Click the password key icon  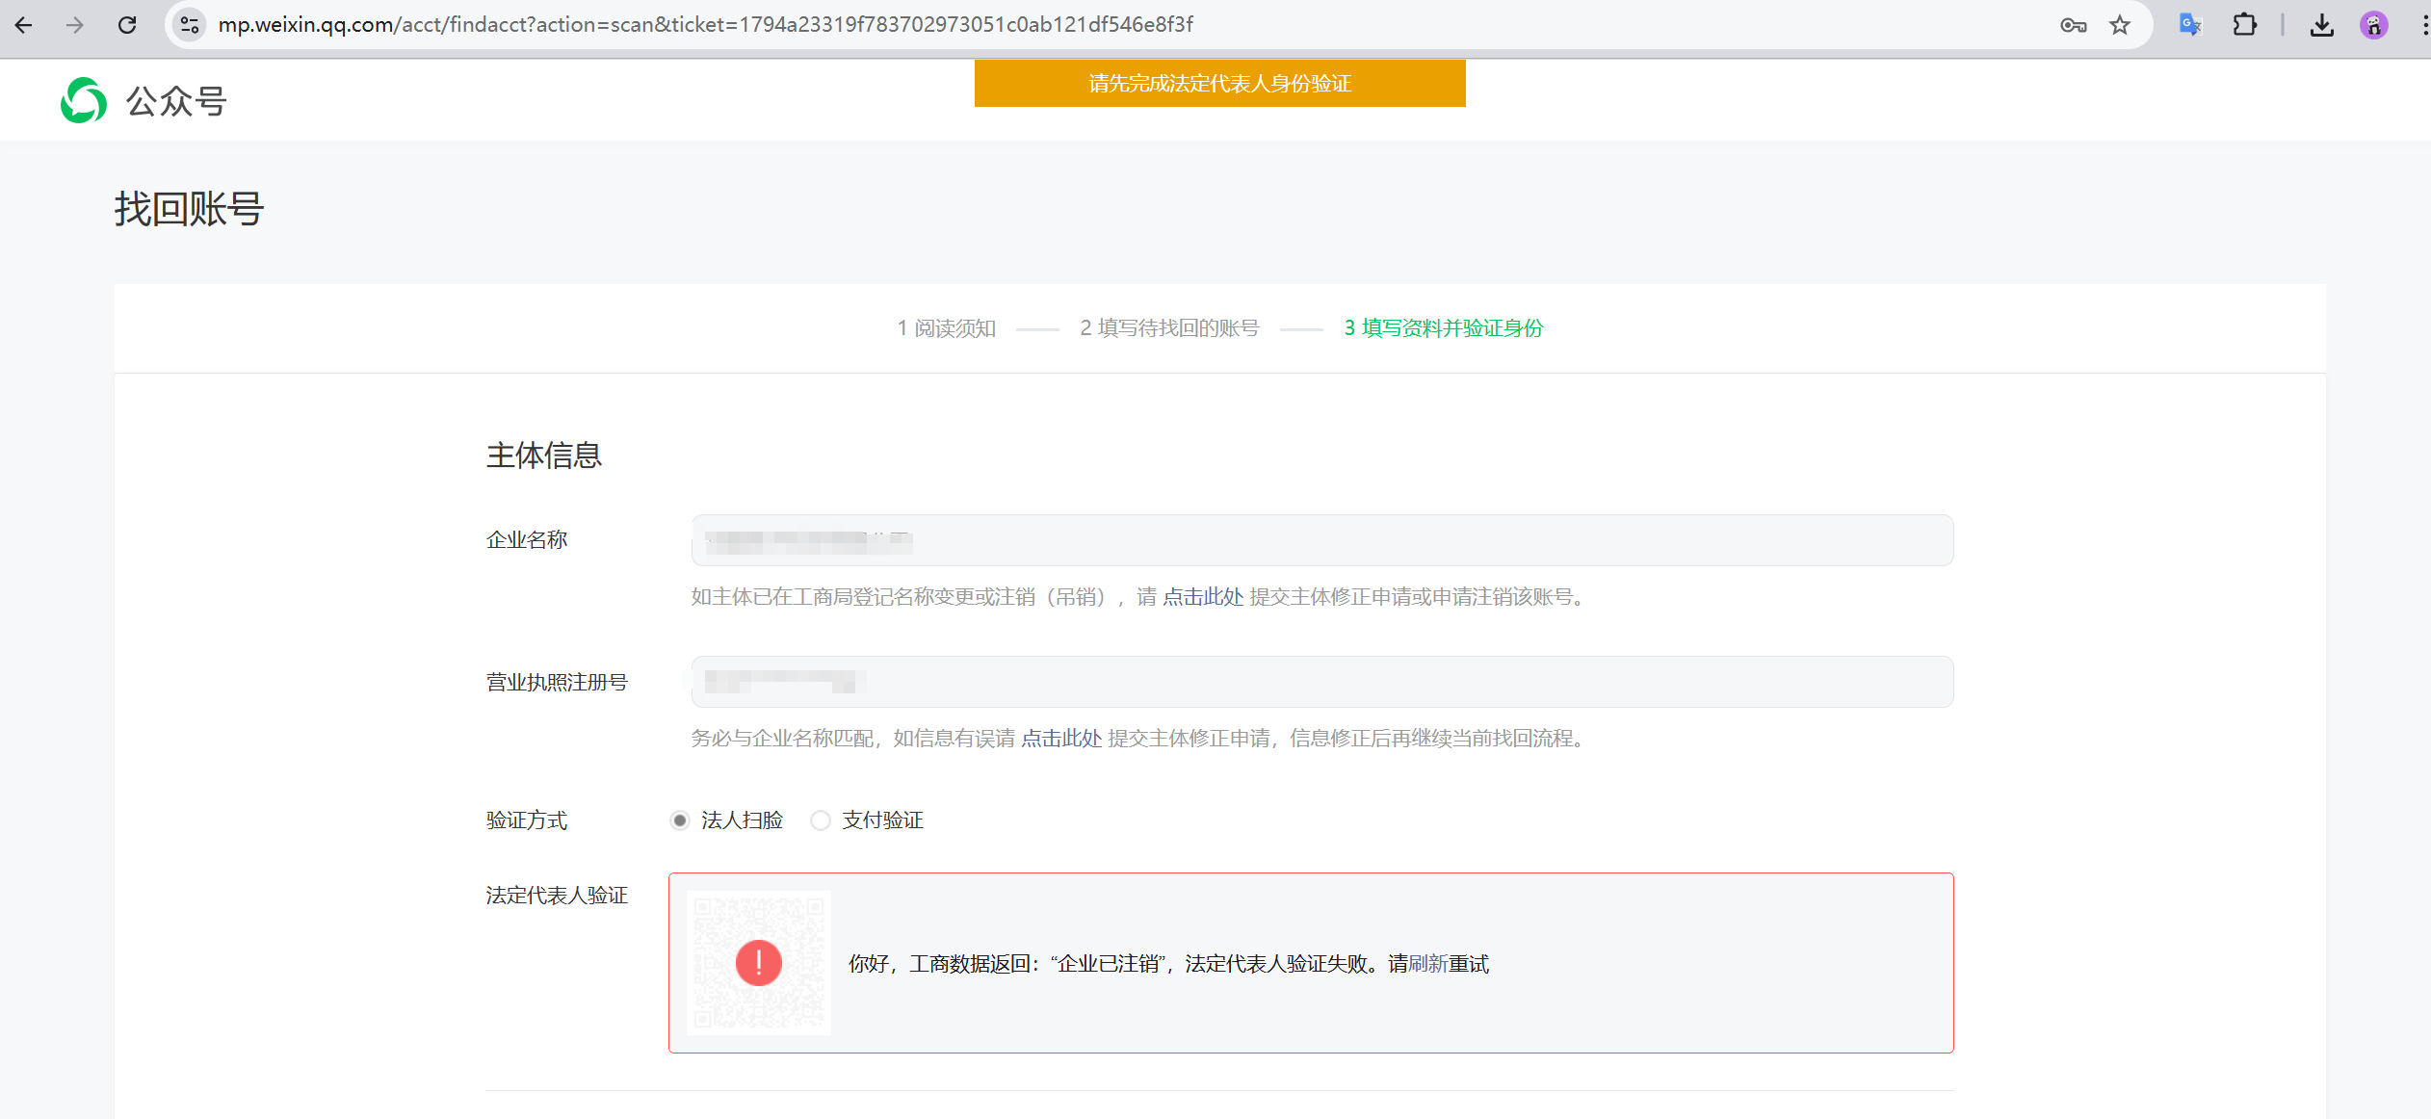[x=2073, y=25]
